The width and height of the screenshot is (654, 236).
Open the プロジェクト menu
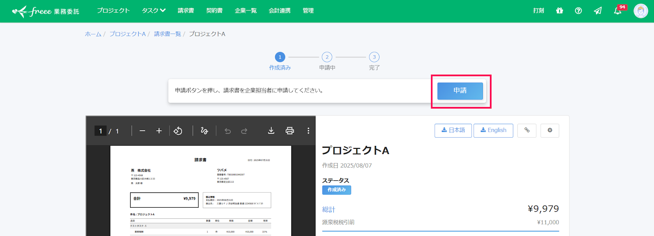point(113,11)
